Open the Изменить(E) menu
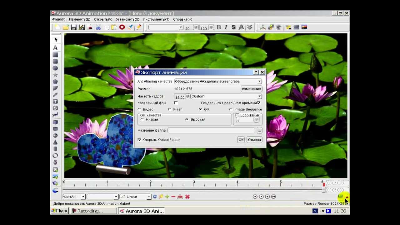400x225 pixels. [x=79, y=19]
